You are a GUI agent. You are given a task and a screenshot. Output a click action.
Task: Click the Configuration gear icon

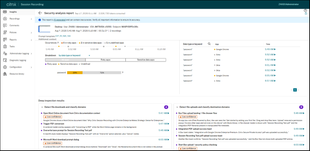click(5, 67)
